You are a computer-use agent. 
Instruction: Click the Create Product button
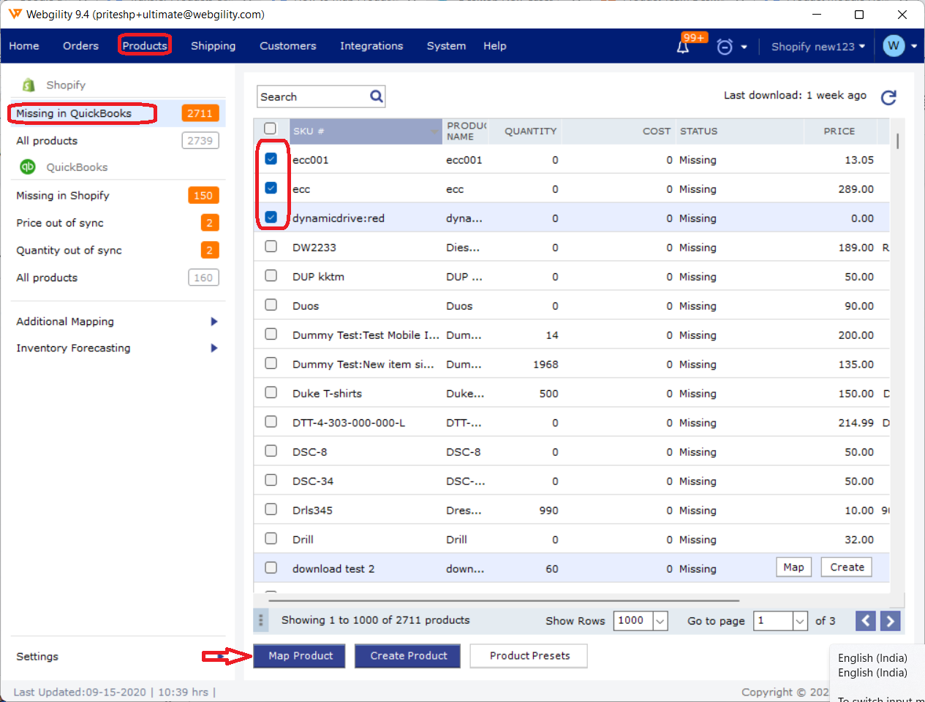tap(408, 656)
